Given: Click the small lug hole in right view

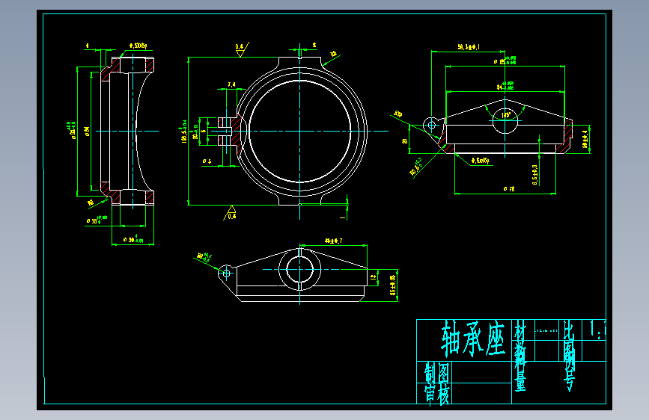Looking at the screenshot, I should pyautogui.click(x=432, y=124).
